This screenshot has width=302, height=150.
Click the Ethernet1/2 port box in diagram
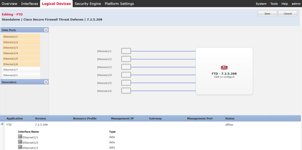[x=126, y=59]
